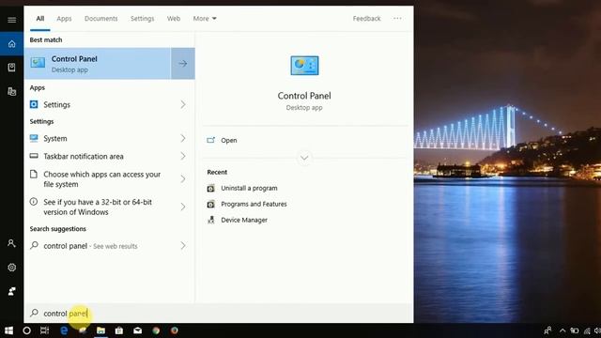Expand Control Panel result arrow

pos(183,64)
